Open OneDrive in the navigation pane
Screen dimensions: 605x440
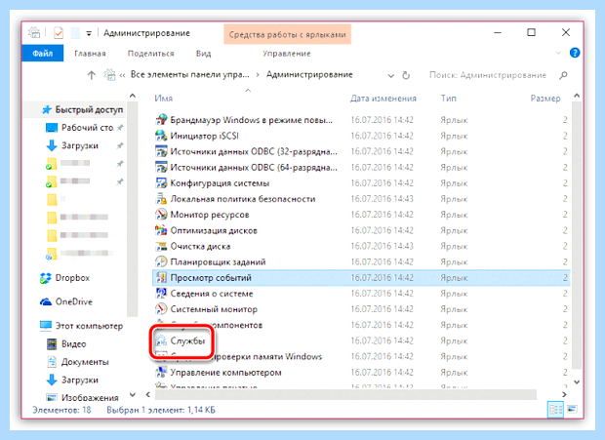pyautogui.click(x=66, y=301)
